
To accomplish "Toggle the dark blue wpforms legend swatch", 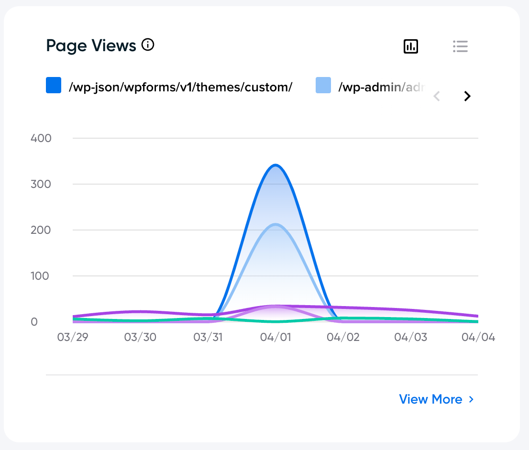I will click(x=54, y=86).
